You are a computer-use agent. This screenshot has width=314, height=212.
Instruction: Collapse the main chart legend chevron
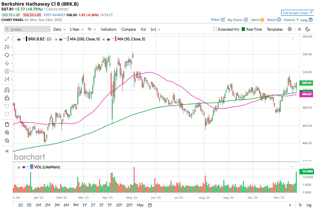tap(293, 39)
